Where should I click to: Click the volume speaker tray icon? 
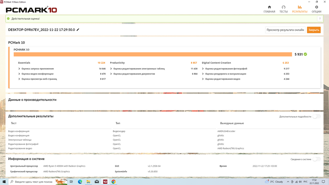tap(300, 182)
